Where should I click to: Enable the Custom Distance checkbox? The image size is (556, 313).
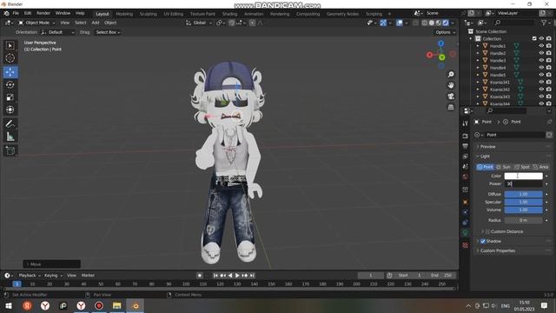point(487,231)
